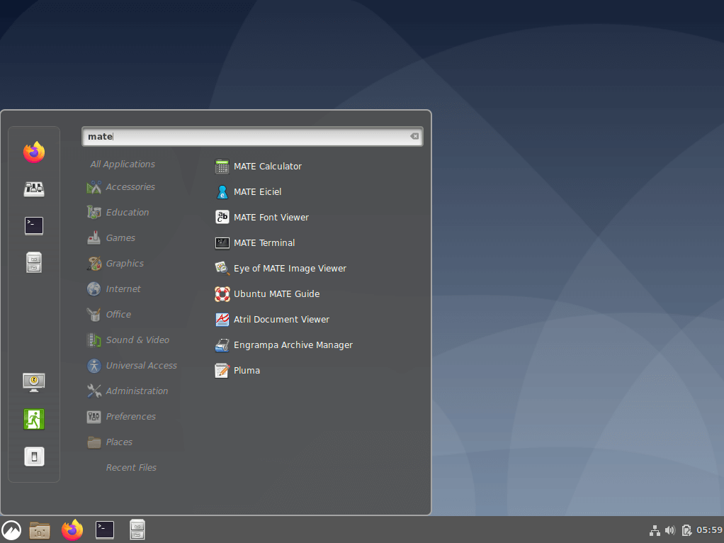Launch Atril Document Viewer

pos(281,320)
